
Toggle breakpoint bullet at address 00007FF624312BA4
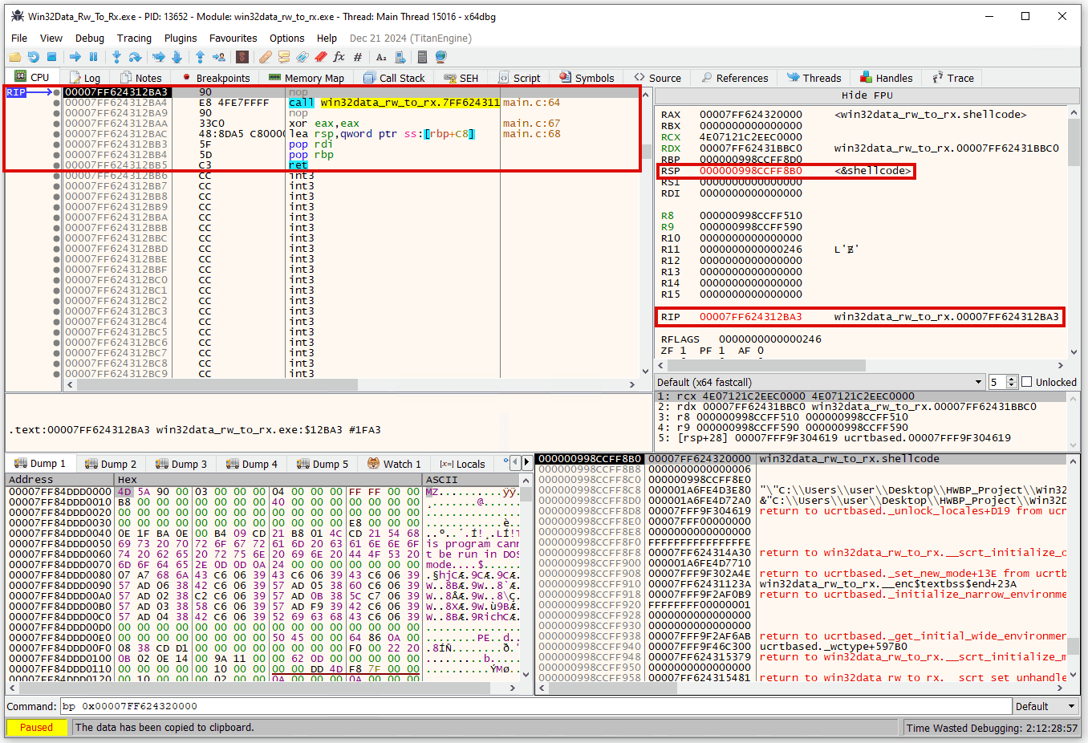pos(56,103)
